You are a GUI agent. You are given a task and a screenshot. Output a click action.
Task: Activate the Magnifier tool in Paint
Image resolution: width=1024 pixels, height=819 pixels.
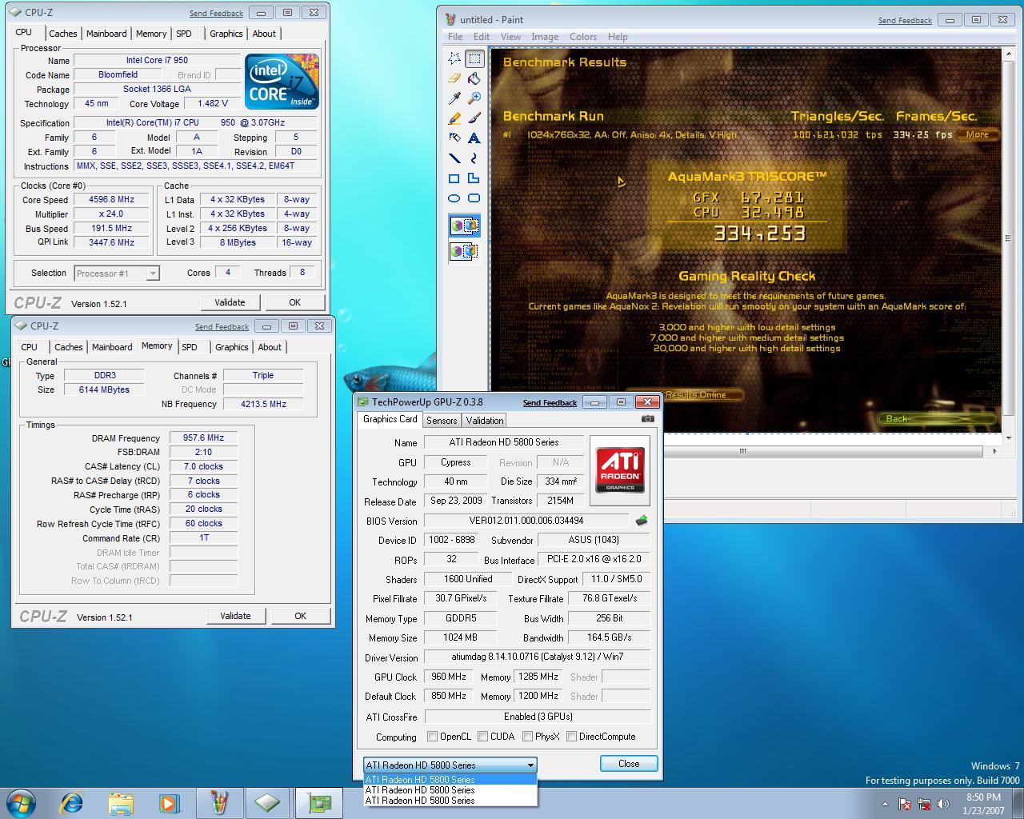click(474, 98)
